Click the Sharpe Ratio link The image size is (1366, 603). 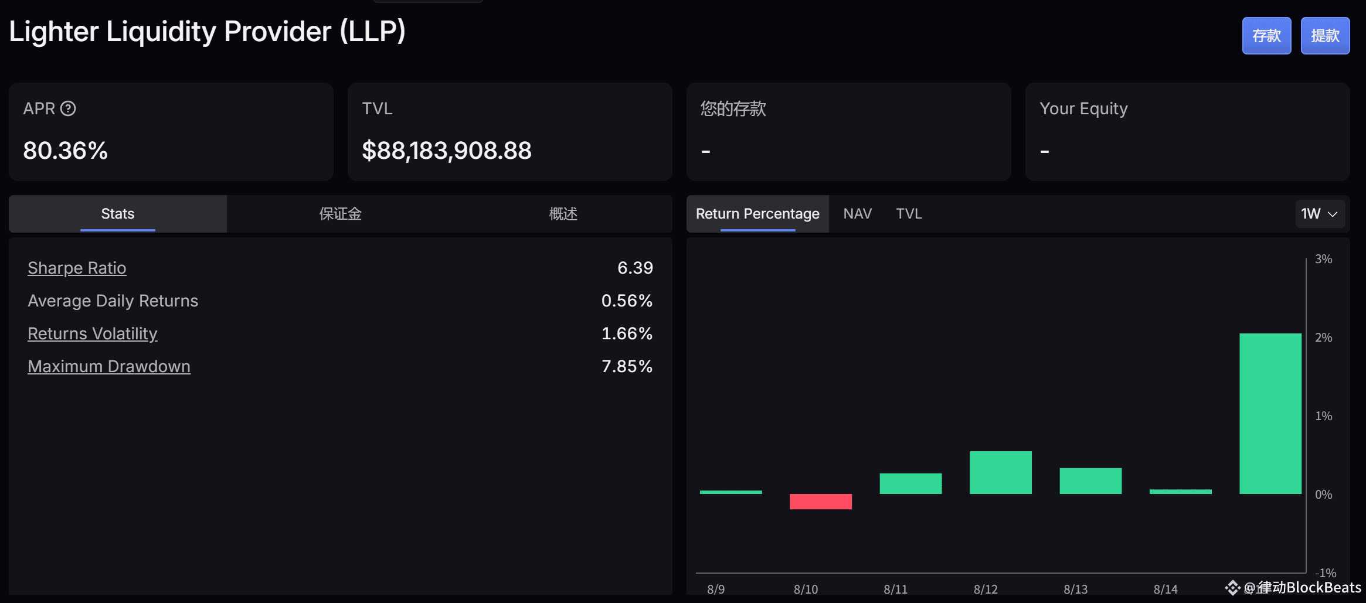[77, 268]
